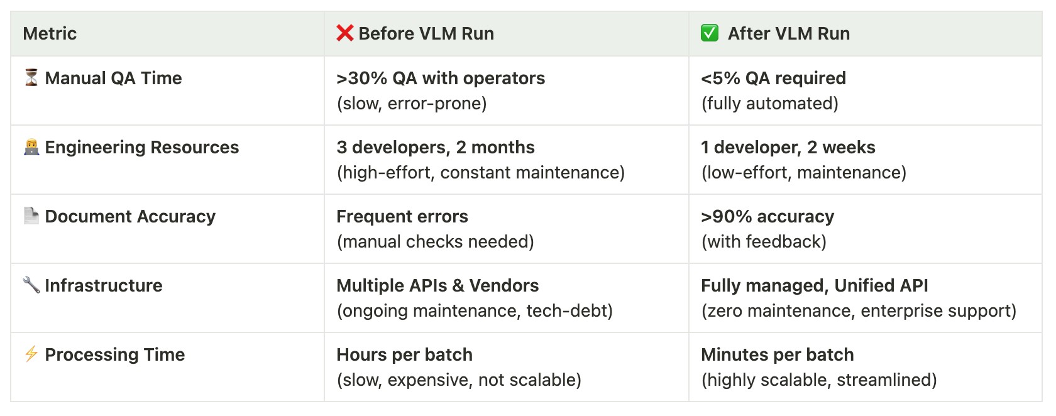
Task: Click 'Multiple APIs & Vendors' text
Action: click(437, 285)
